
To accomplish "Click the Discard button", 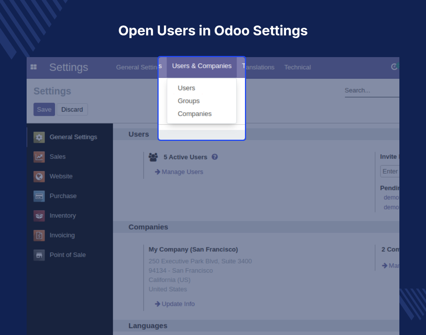I will [72, 109].
